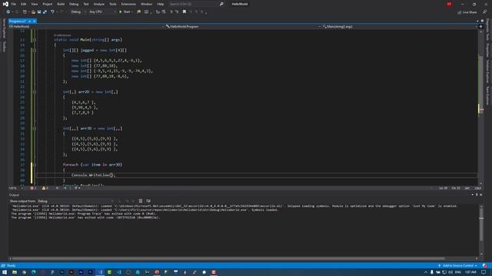Open the Main(string[] args) member dropdown
Screen dimensions: 492x276
click(x=400, y=27)
